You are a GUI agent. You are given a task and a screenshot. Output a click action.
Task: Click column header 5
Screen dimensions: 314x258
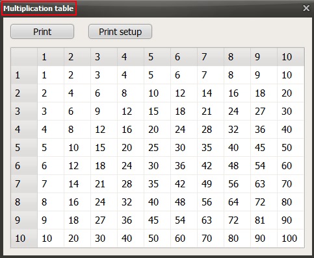pos(157,57)
